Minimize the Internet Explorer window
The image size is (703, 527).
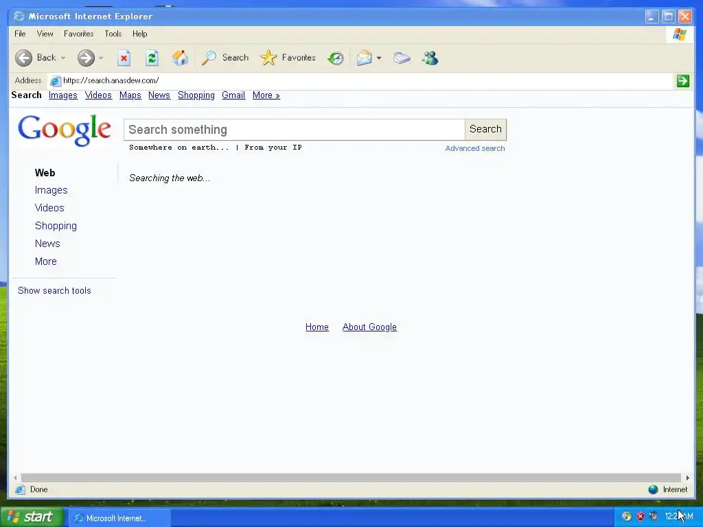652,17
